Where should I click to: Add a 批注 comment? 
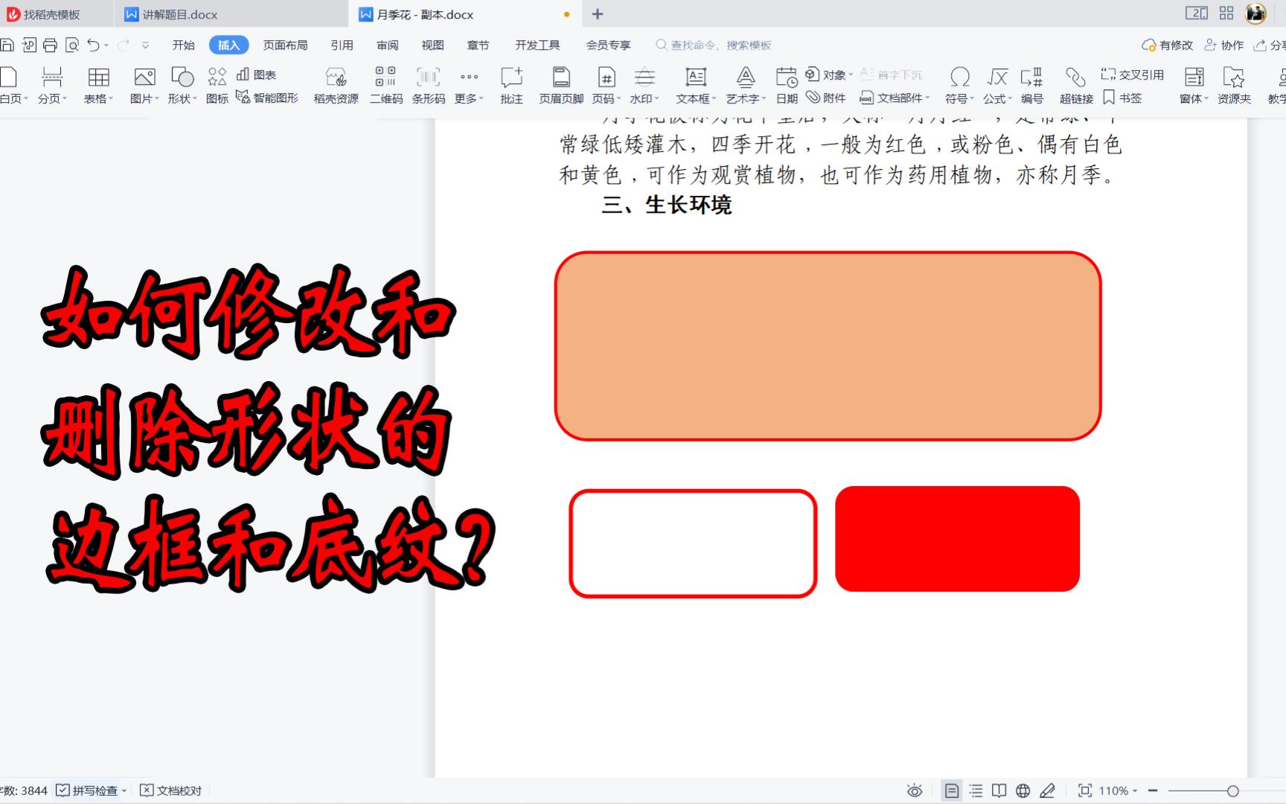pyautogui.click(x=511, y=85)
